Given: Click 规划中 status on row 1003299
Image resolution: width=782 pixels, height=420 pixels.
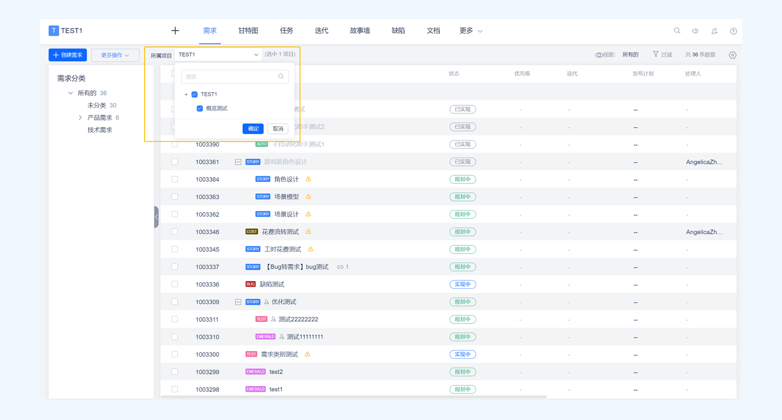Looking at the screenshot, I should pyautogui.click(x=462, y=372).
